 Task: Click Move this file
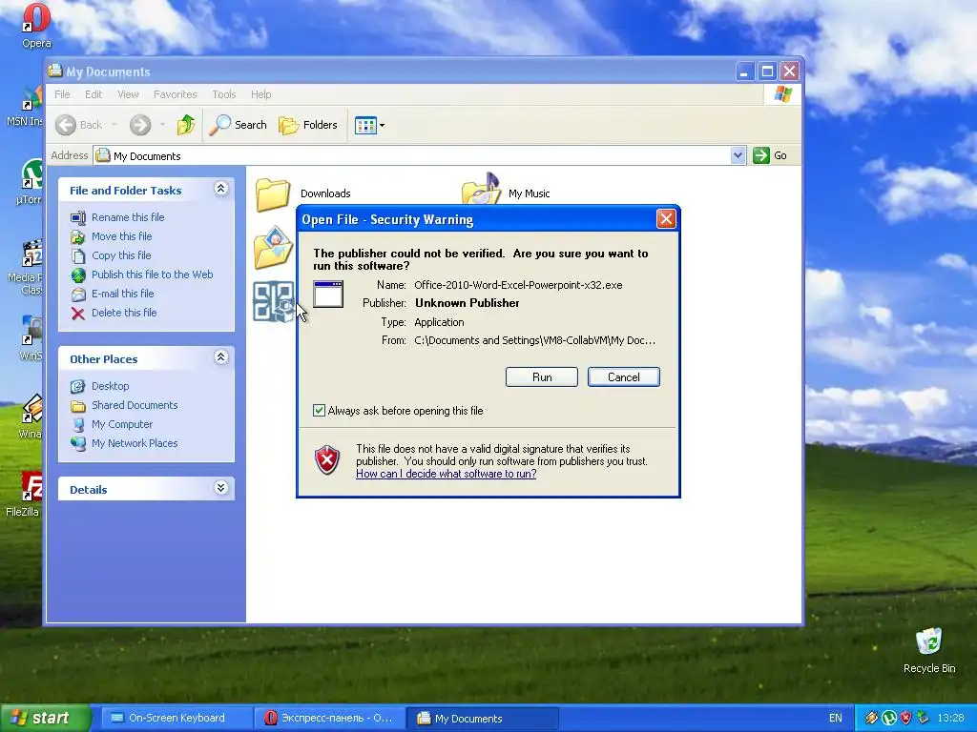[121, 236]
